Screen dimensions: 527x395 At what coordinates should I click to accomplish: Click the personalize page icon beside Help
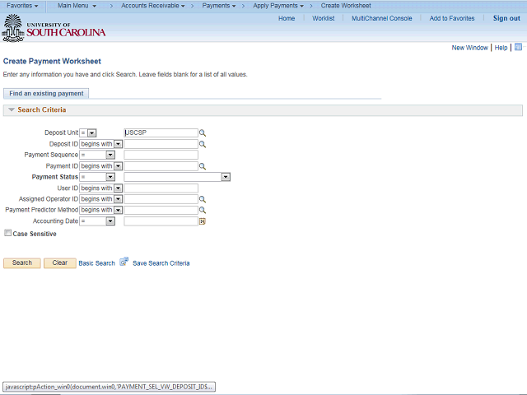click(518, 47)
